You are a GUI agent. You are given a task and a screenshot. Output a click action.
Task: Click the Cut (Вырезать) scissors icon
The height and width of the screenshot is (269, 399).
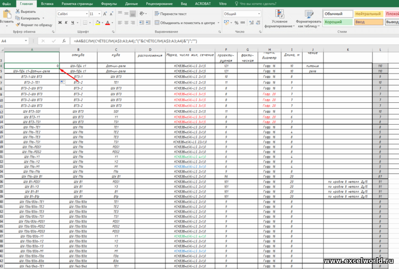(18, 12)
